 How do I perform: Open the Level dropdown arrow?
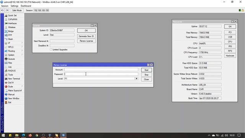(x=137, y=79)
